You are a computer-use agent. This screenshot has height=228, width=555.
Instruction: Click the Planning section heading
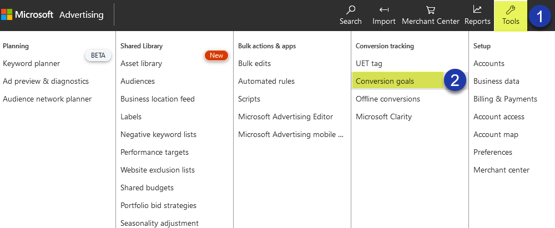click(x=16, y=46)
